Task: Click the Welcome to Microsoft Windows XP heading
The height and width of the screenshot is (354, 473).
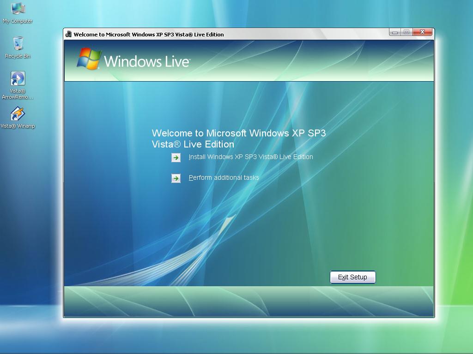Action: click(x=239, y=139)
